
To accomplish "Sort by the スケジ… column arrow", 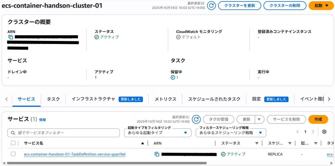I will pyautogui.click(x=290, y=143).
